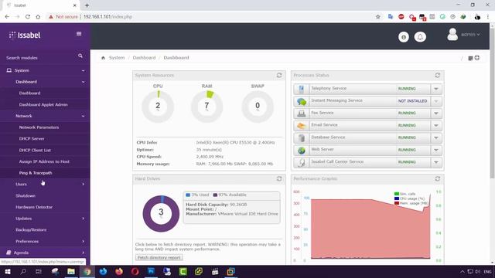Expand the Updates submenu
This screenshot has width=495, height=278.
tap(45, 219)
